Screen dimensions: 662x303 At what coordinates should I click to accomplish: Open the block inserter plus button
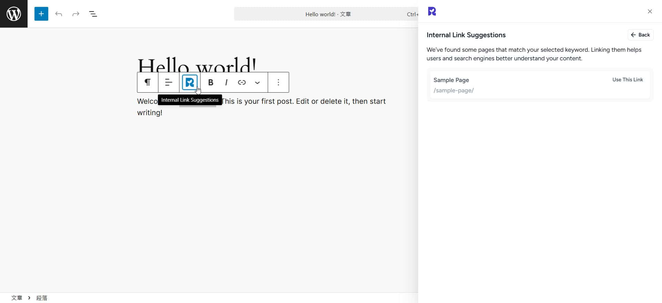pyautogui.click(x=41, y=14)
